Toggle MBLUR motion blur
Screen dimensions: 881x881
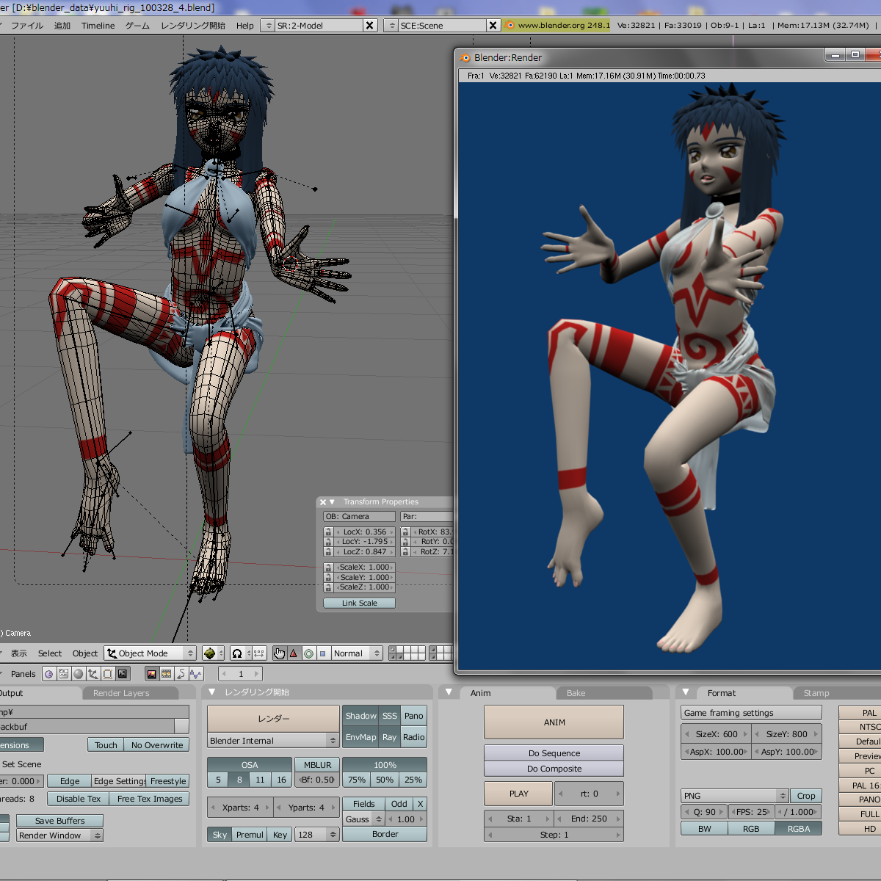[318, 765]
